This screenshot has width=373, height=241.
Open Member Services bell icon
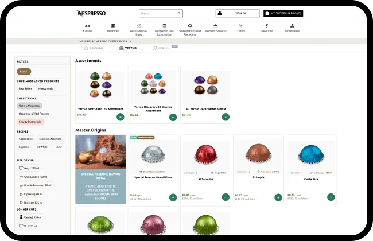[215, 25]
